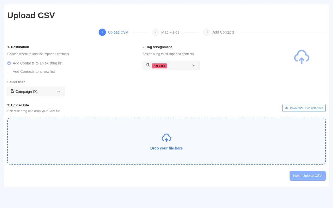
Task: Click the step 1 numbered circle badge
Action: tap(102, 32)
